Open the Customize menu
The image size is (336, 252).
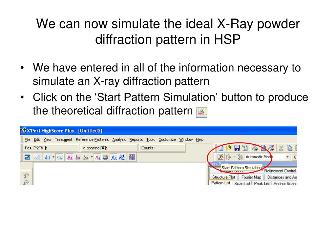(x=167, y=139)
